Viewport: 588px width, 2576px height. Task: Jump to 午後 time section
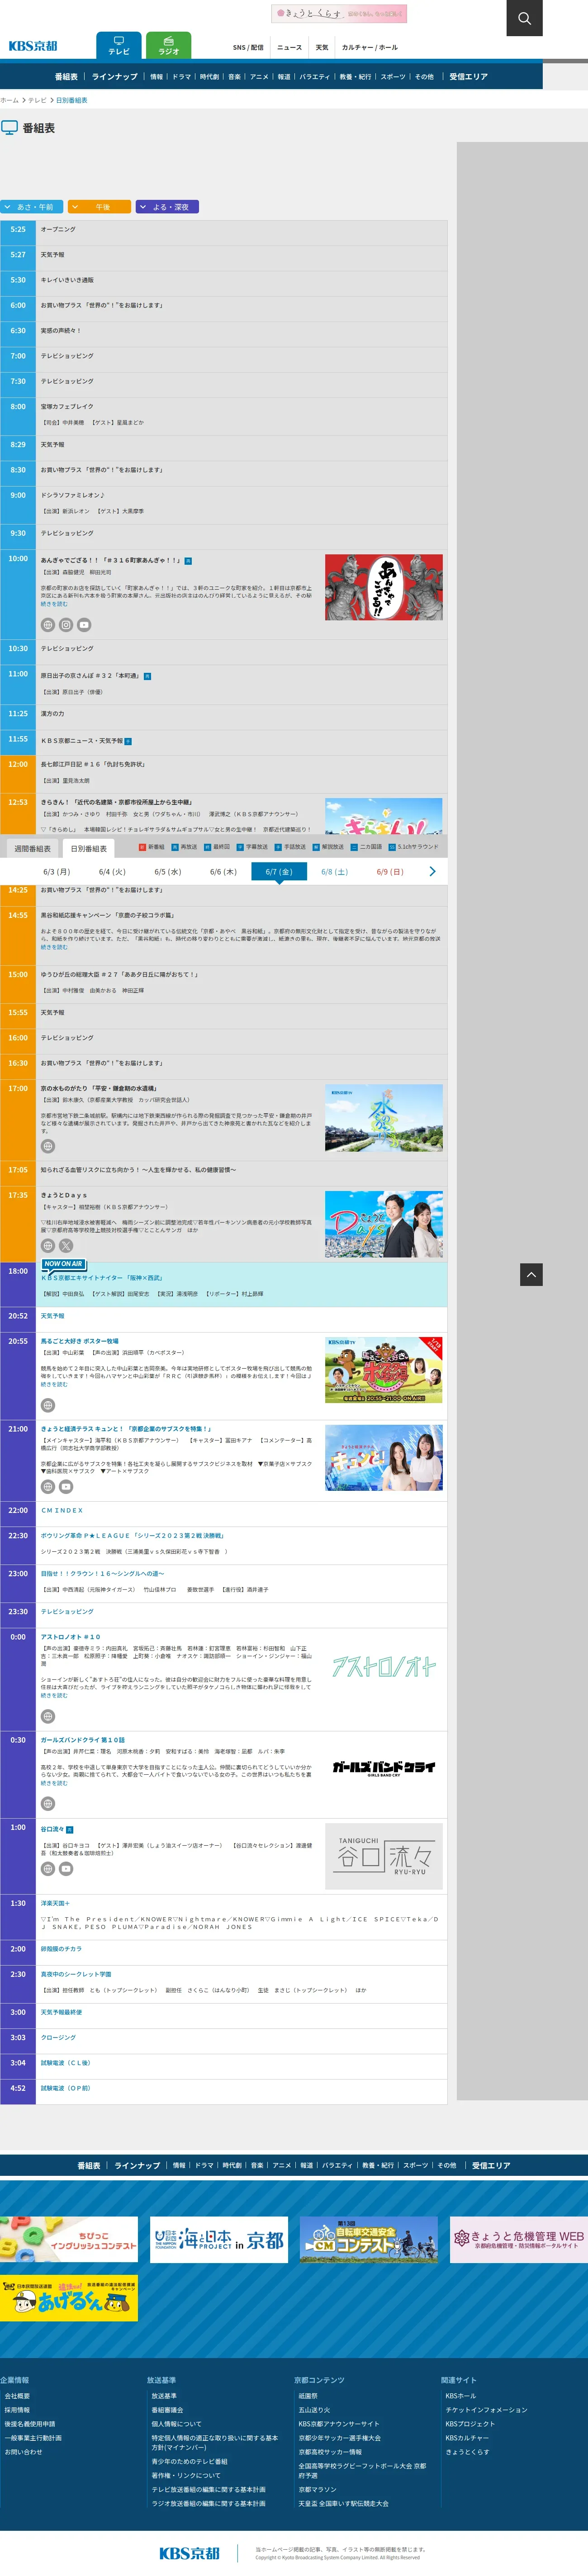click(99, 207)
